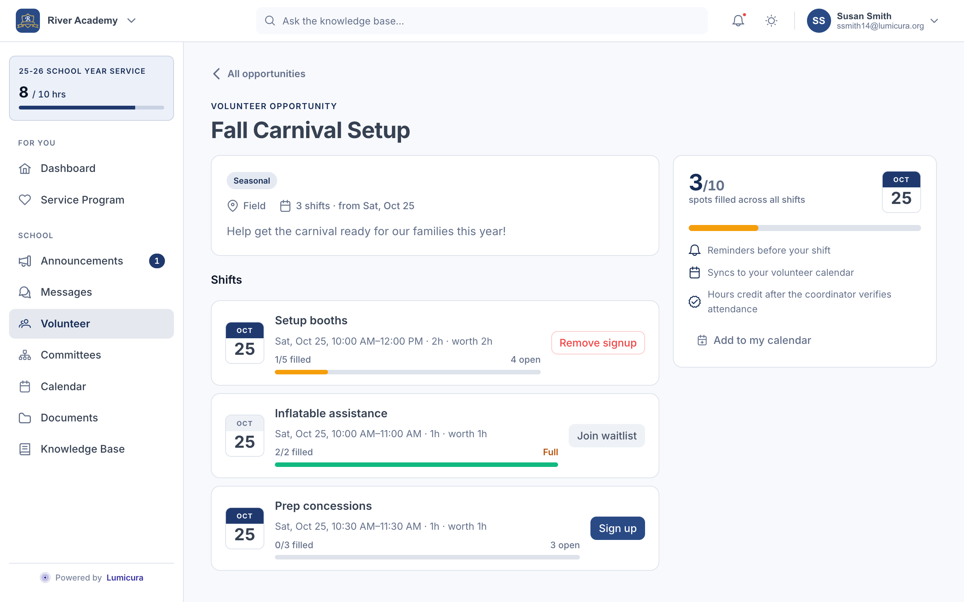Follow the Lumicura link
Viewport: 964px width, 602px height.
coord(125,577)
